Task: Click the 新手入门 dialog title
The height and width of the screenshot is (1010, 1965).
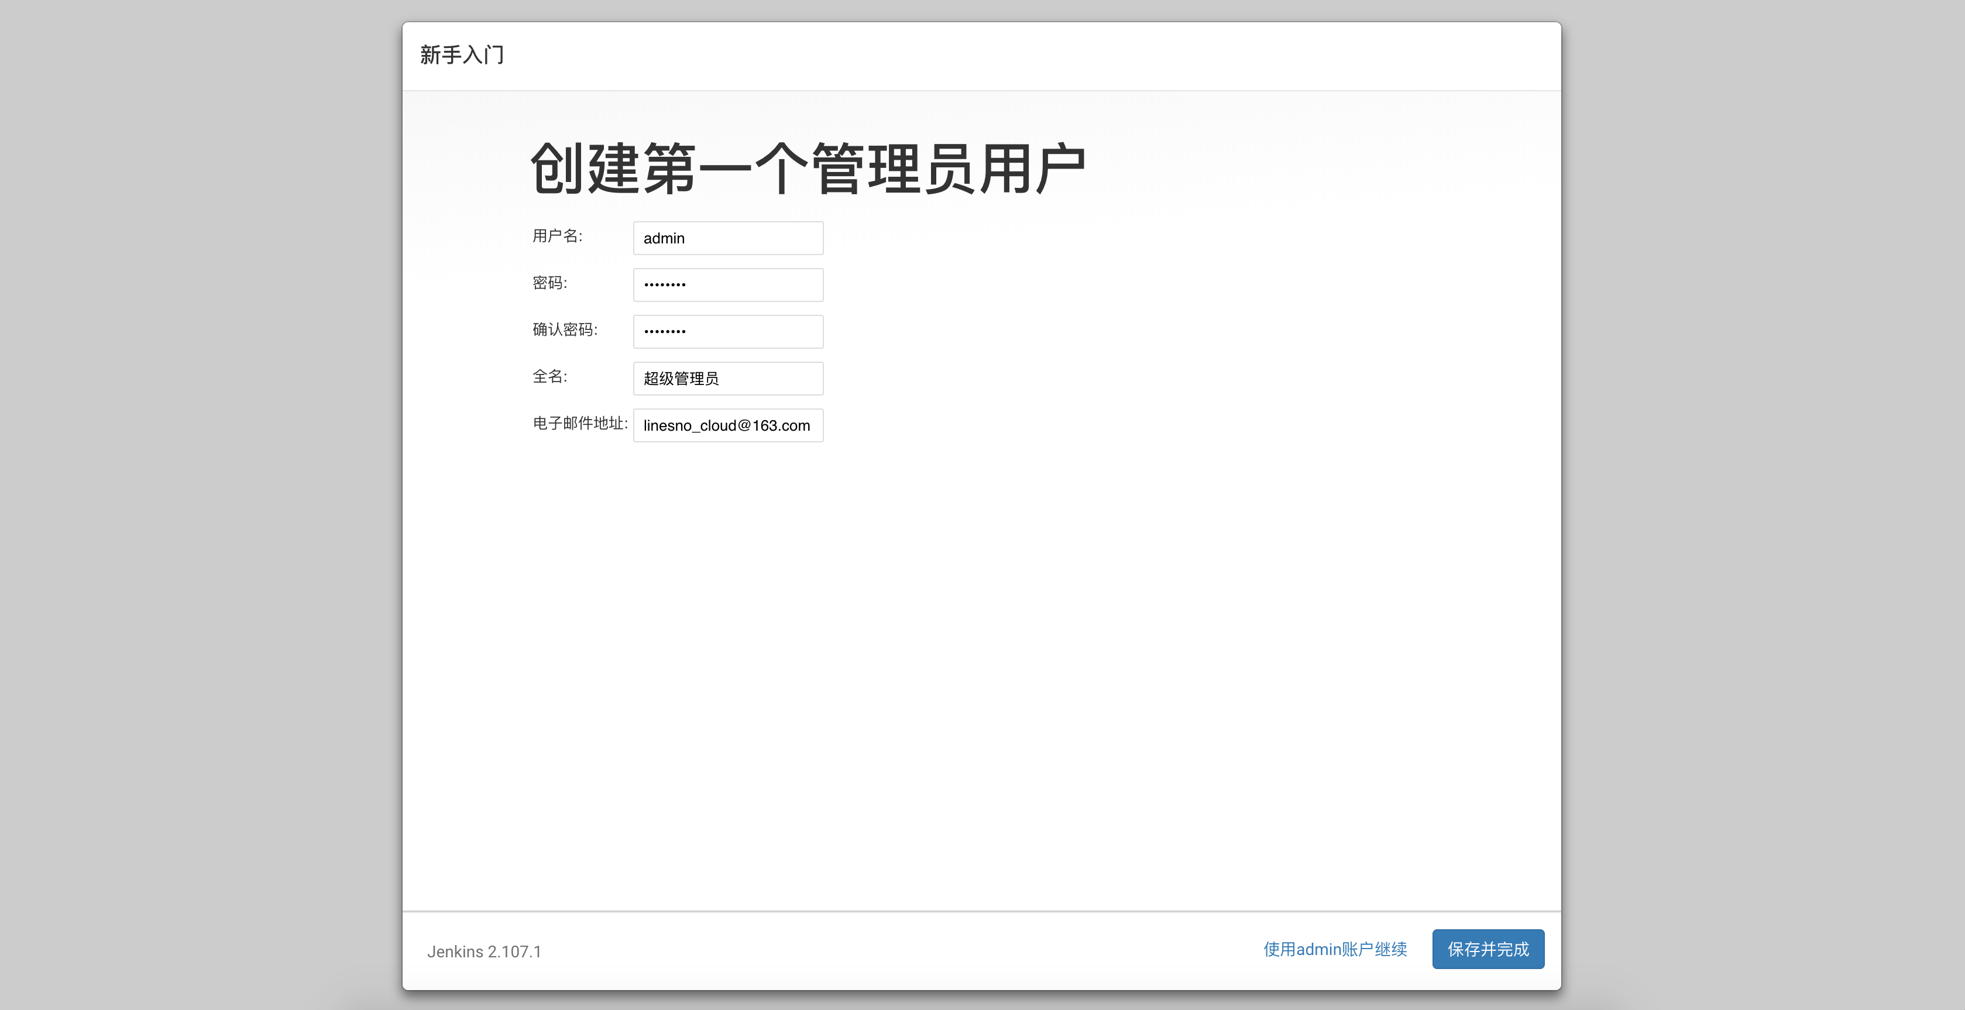Action: [462, 55]
